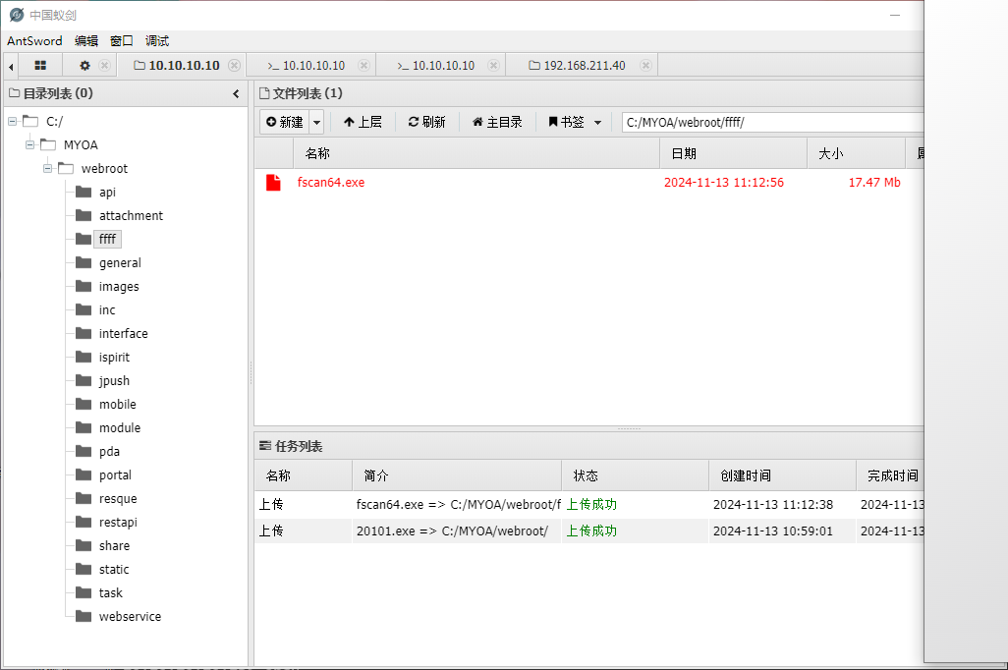Collapse the webroot tree node
This screenshot has width=1008, height=670.
click(x=47, y=168)
